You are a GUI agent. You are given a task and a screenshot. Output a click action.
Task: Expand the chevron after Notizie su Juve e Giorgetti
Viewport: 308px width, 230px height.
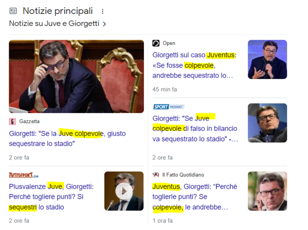pyautogui.click(x=104, y=24)
